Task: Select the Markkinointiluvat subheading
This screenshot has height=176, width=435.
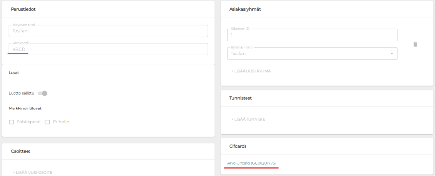Action: click(25, 108)
